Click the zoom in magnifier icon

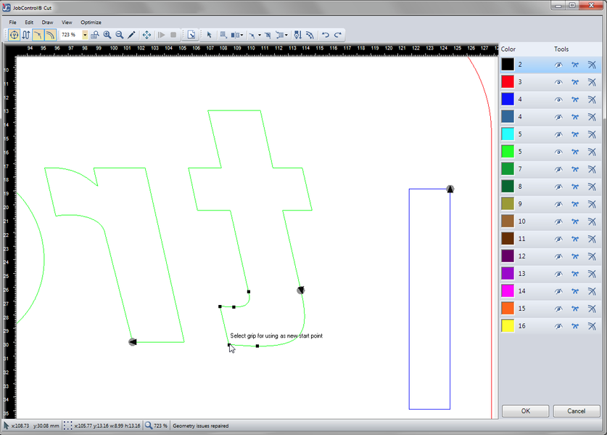point(107,35)
